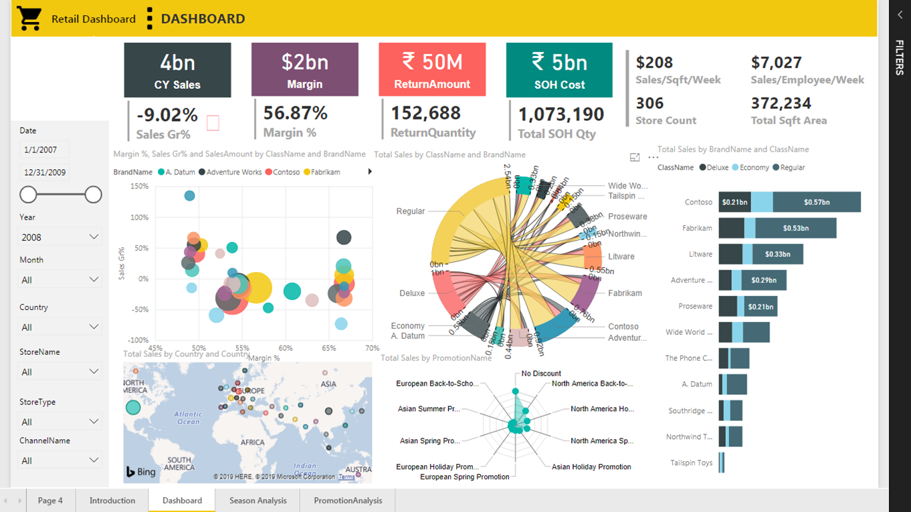This screenshot has width=911, height=512.
Task: Select the Dashboard tab
Action: pyautogui.click(x=182, y=501)
